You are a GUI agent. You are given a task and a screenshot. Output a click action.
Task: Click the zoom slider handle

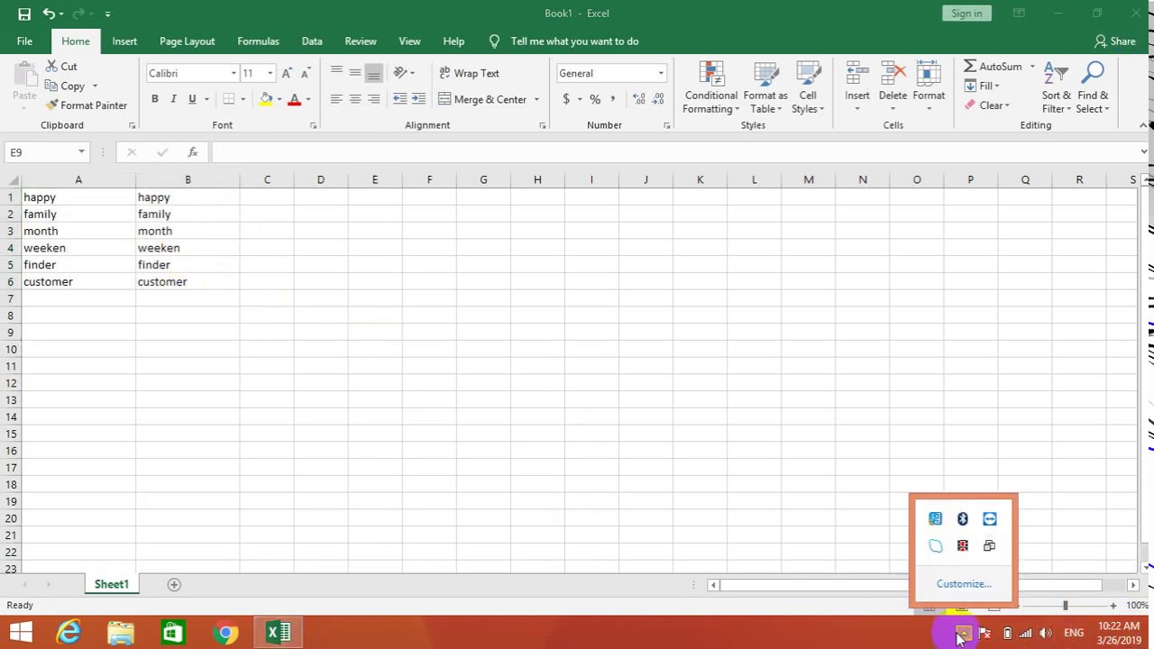(1065, 606)
